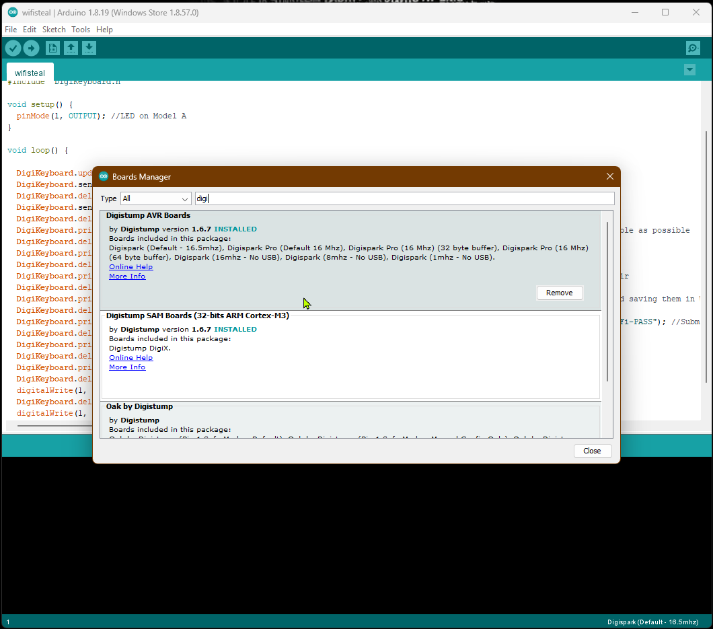Screen dimensions: 713x629
Task: Open the Tools menu
Action: pos(81,30)
